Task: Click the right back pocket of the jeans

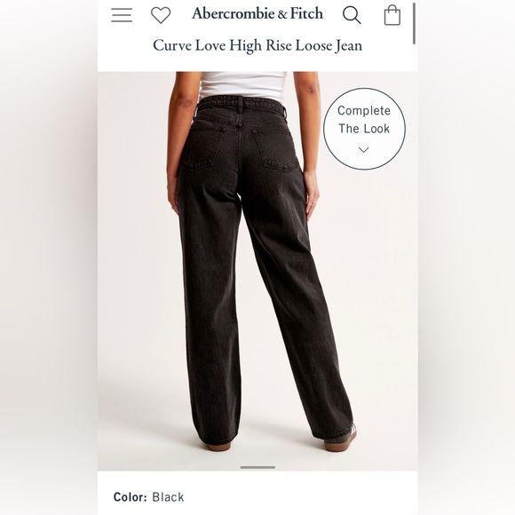Action: point(275,149)
